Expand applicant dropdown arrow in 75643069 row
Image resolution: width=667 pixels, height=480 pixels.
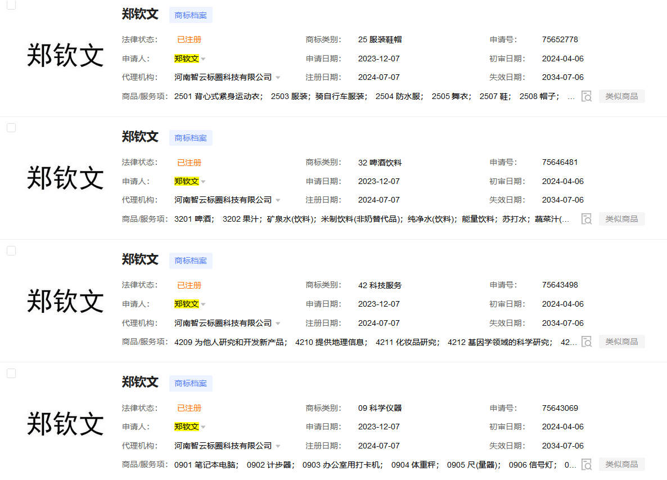pos(204,427)
